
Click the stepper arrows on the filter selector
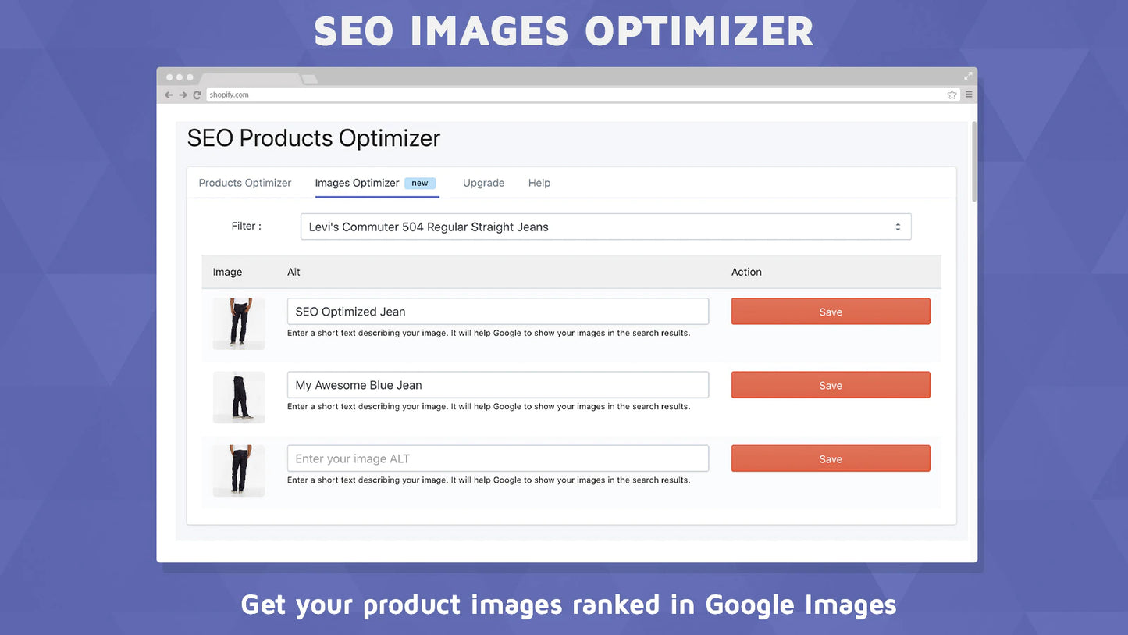898,226
